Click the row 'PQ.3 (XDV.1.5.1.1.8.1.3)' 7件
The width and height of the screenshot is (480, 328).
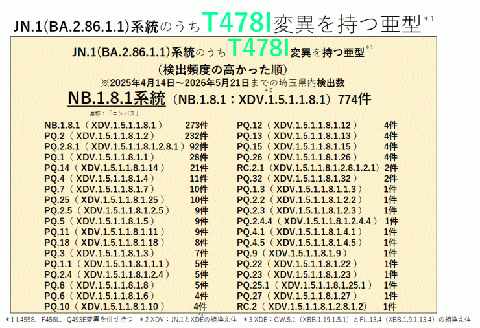126,253
